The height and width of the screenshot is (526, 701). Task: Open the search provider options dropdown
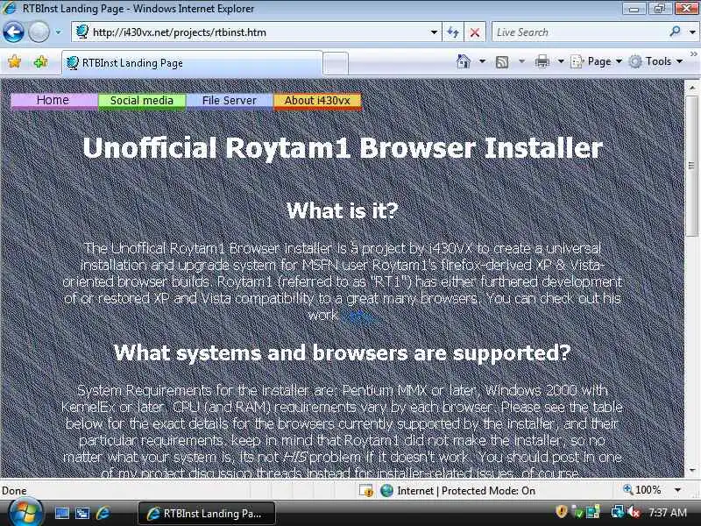692,32
